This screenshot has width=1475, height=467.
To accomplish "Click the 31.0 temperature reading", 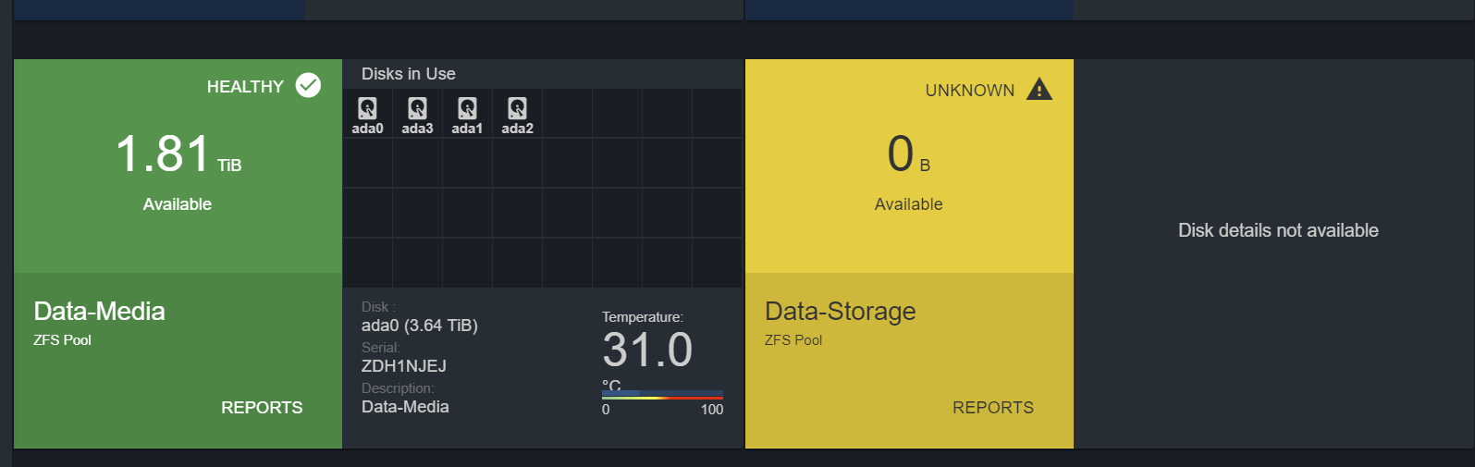I will (x=647, y=350).
